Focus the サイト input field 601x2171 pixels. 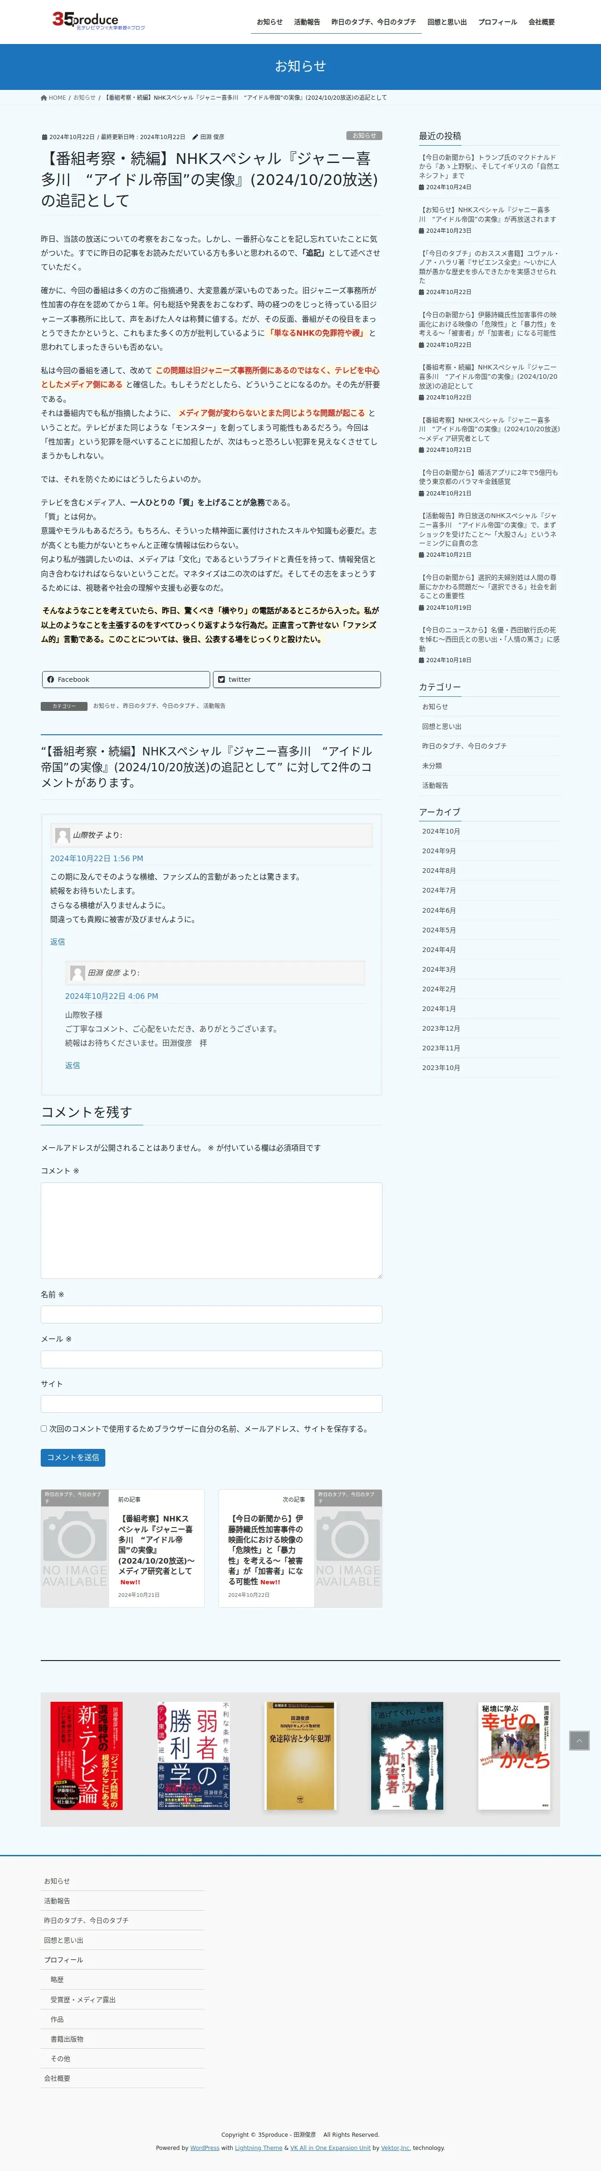point(212,1404)
